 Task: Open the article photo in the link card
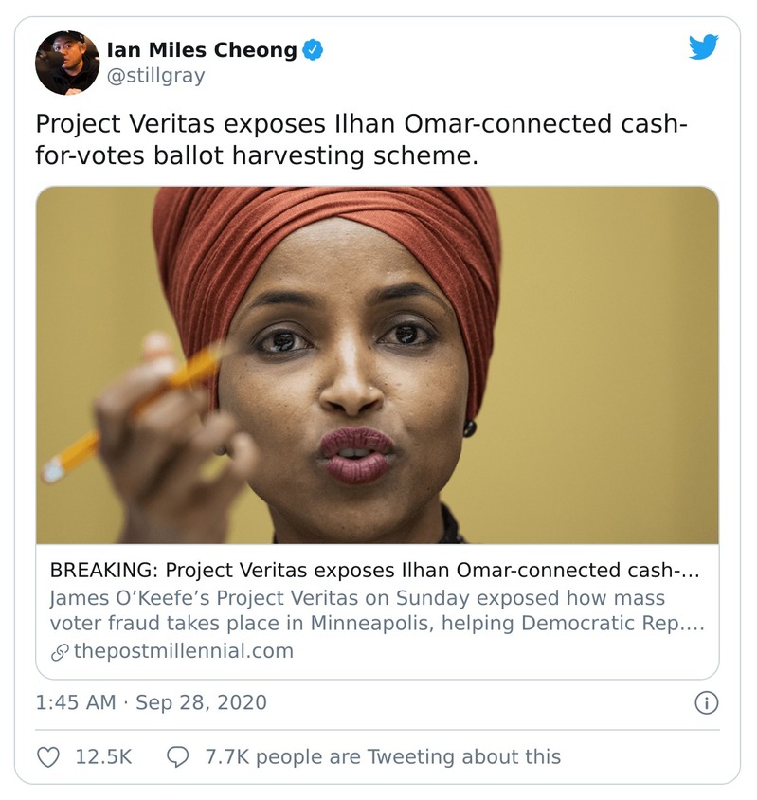click(377, 365)
